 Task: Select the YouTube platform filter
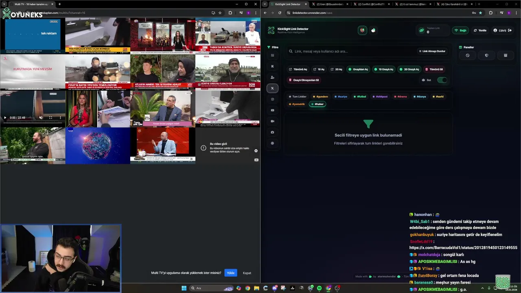pyautogui.click(x=272, y=110)
